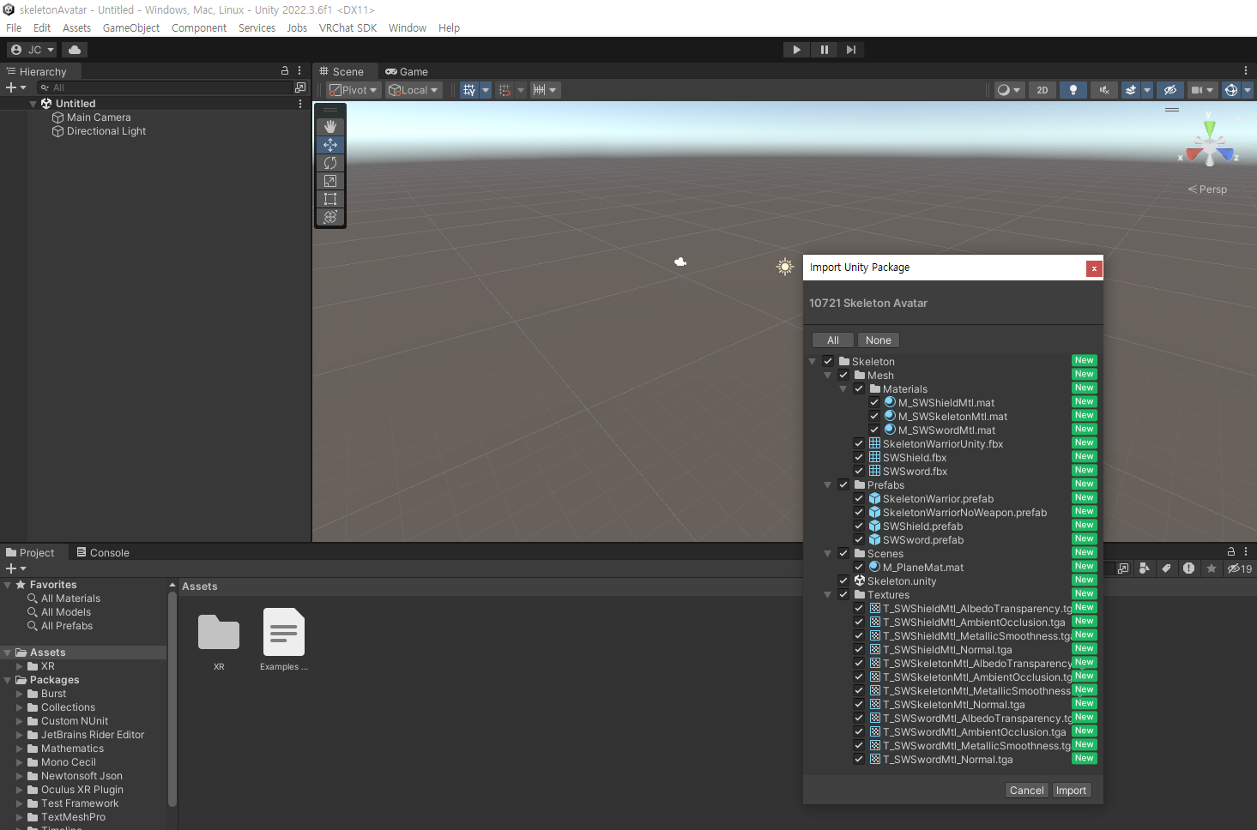
Task: Cancel the package import
Action: pos(1027,791)
